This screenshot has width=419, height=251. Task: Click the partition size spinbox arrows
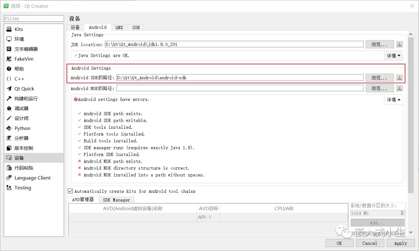click(402, 213)
